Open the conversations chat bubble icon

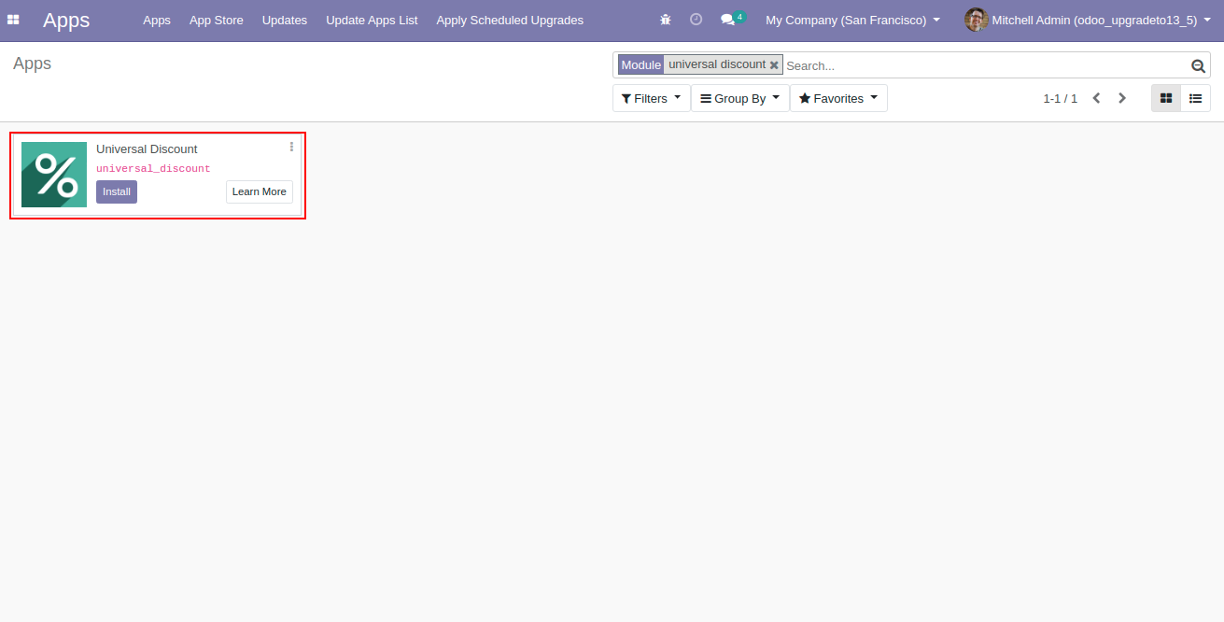click(728, 20)
